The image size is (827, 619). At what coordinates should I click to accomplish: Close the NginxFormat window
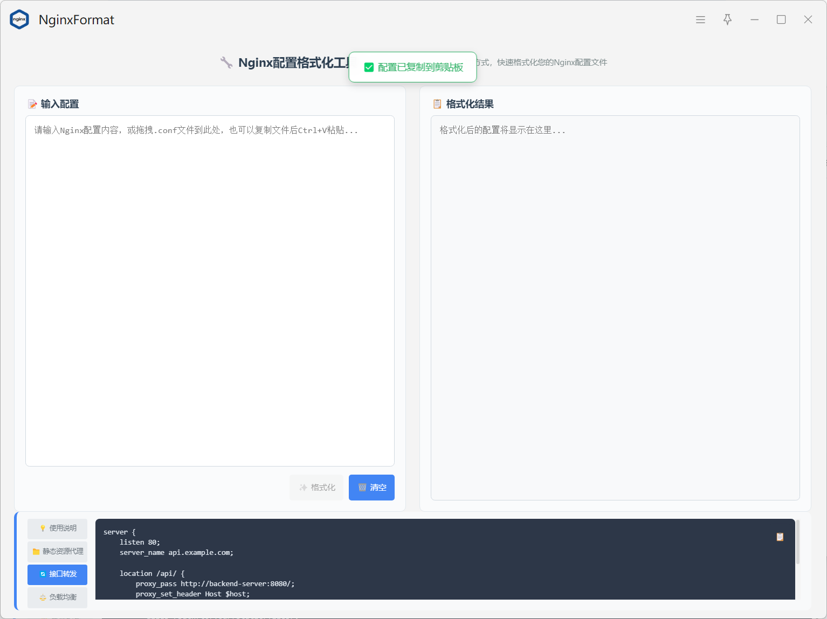coord(808,19)
